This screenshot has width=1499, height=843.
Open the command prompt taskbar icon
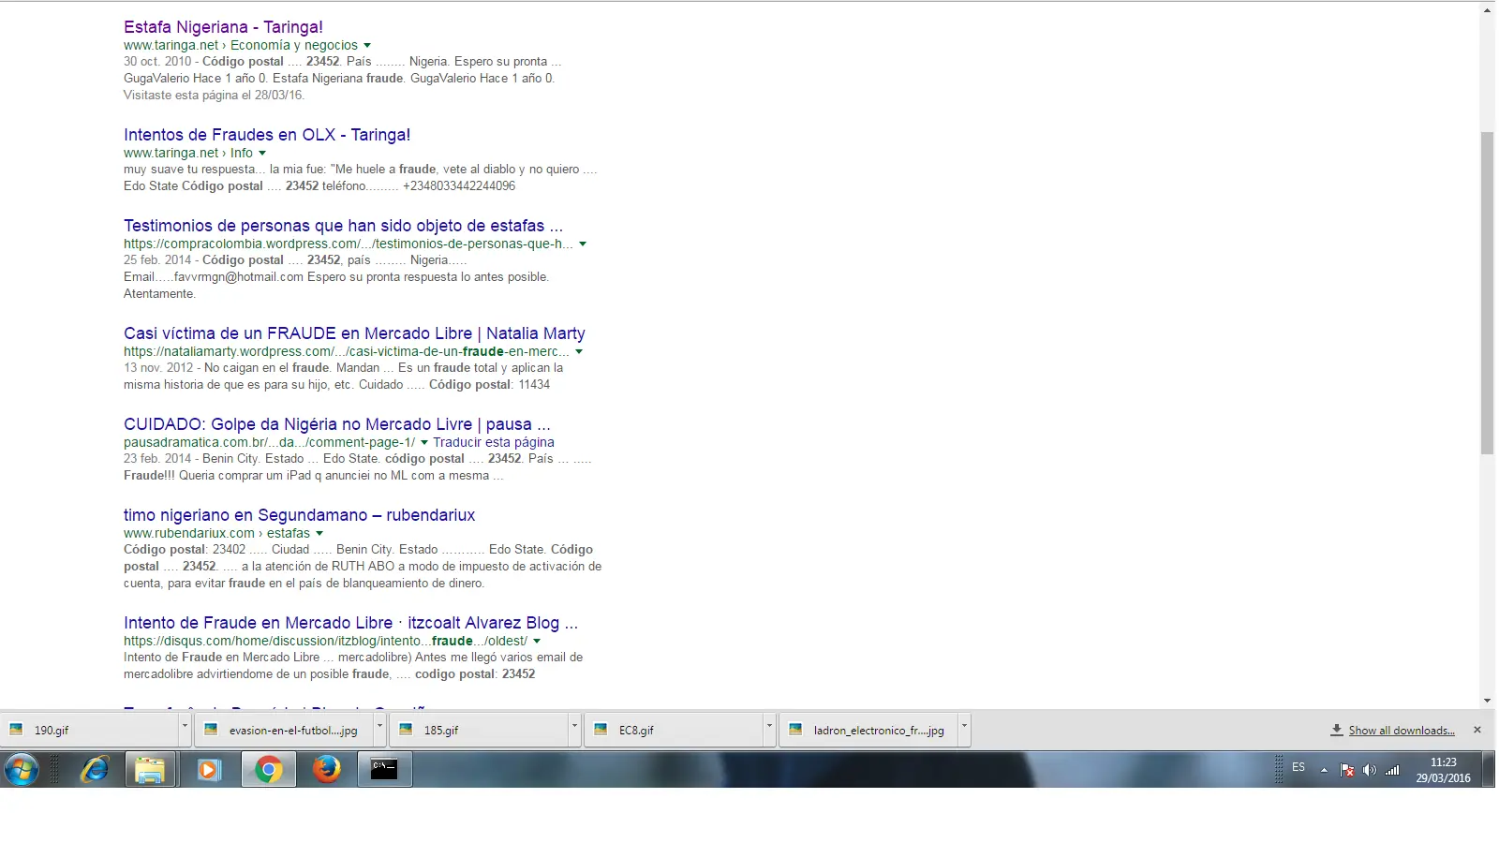384,770
